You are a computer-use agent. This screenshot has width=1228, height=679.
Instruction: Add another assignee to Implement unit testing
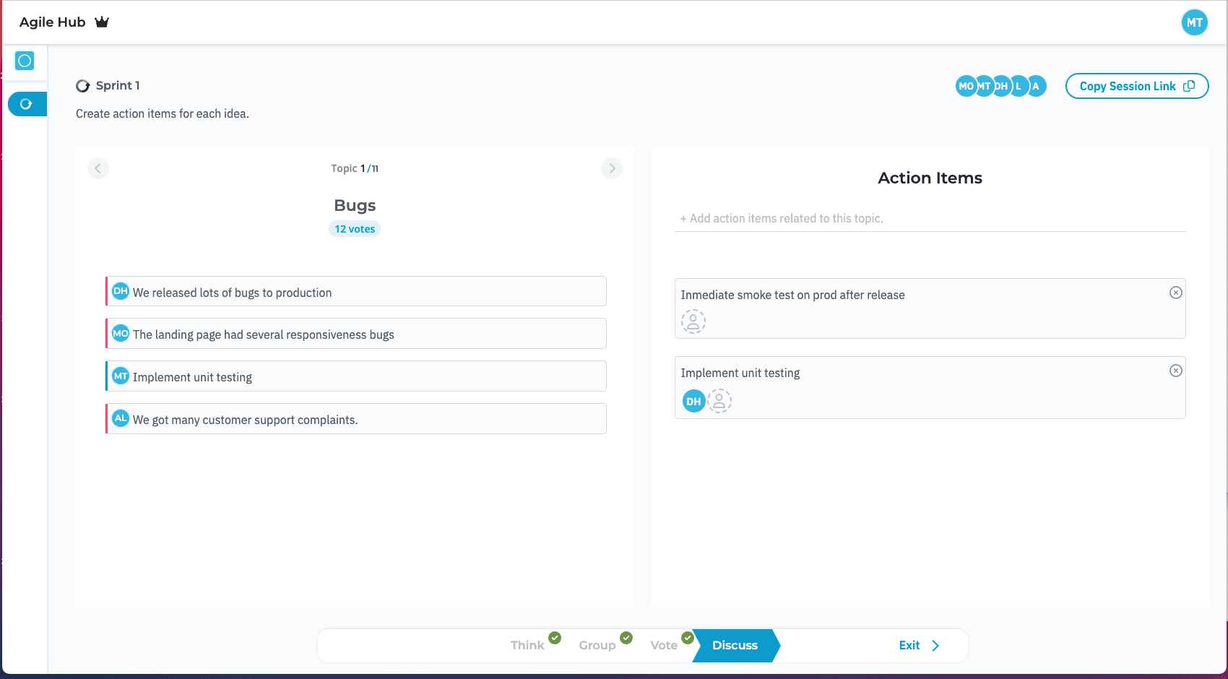pos(719,401)
